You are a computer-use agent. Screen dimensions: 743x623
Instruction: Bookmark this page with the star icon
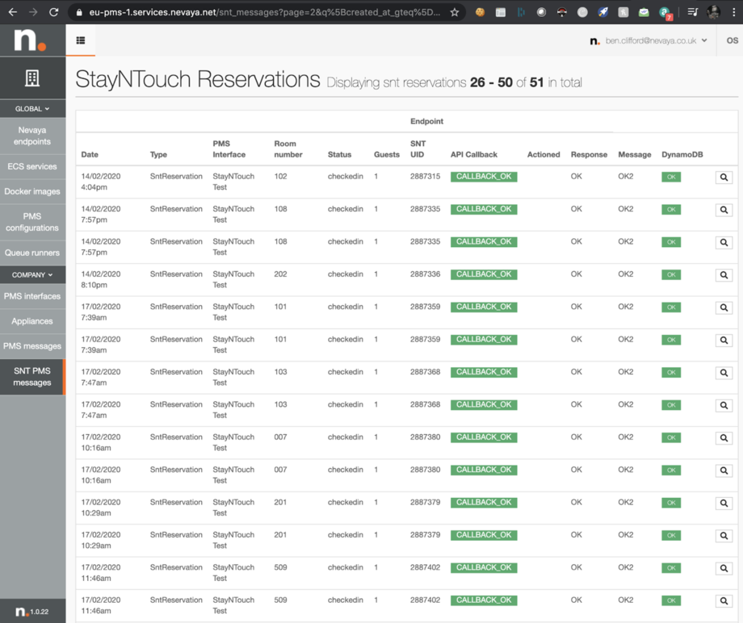tap(455, 12)
